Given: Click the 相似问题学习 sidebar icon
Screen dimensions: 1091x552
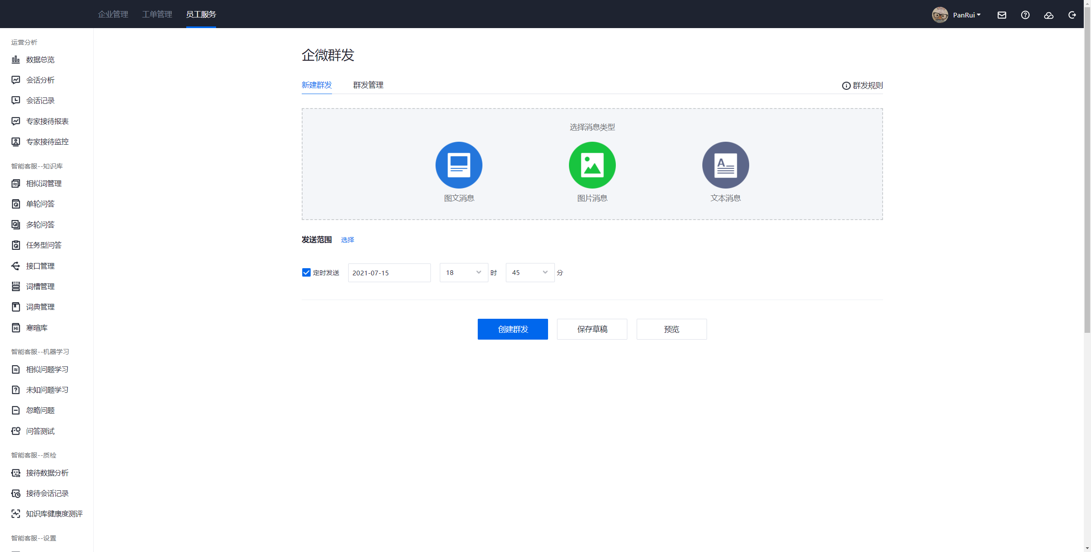Looking at the screenshot, I should (x=16, y=369).
